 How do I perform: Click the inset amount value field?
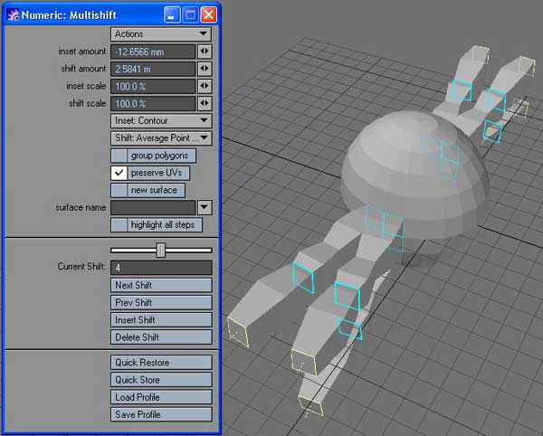[153, 52]
